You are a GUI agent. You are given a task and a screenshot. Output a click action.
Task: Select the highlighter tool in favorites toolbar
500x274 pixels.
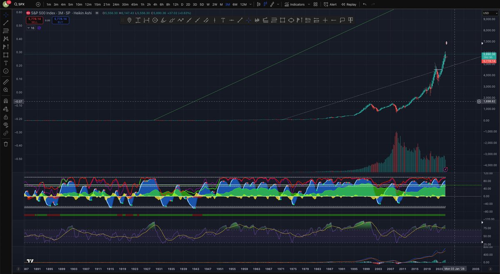(x=163, y=20)
